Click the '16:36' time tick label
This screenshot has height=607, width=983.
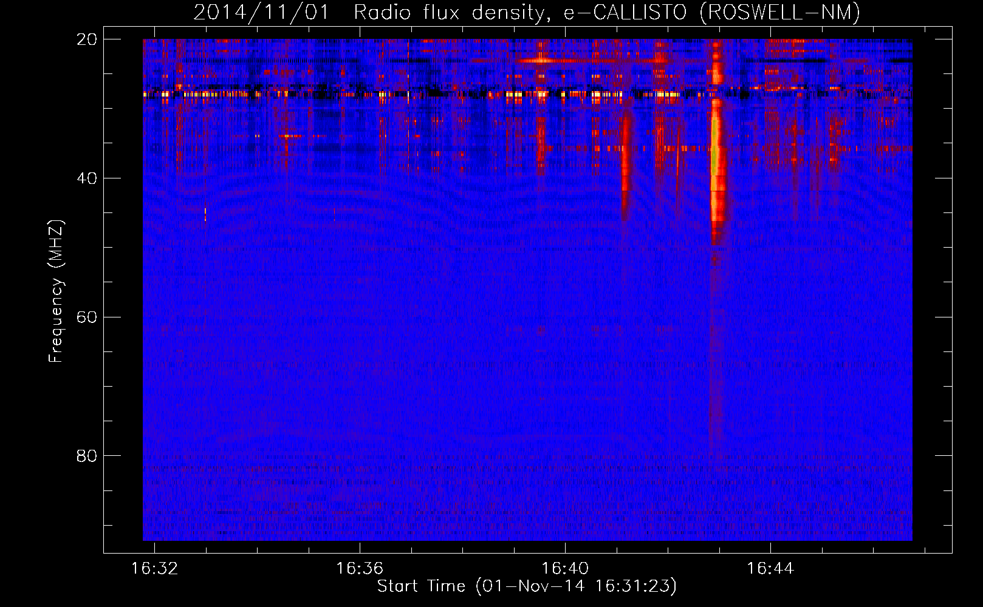tap(360, 569)
